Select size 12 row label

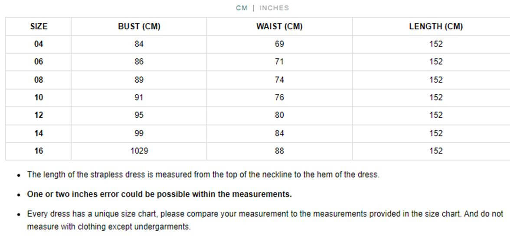[39, 115]
